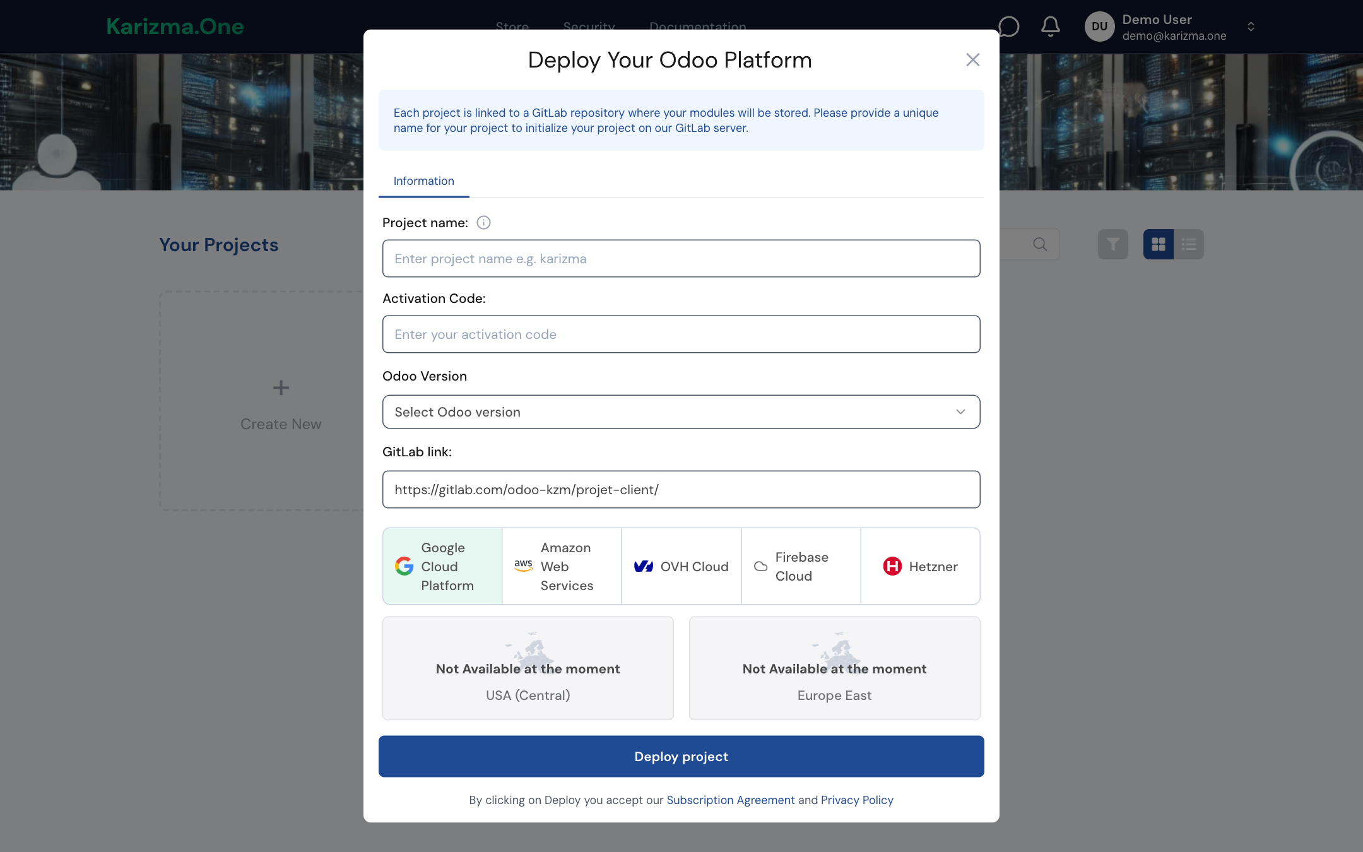Select Hetzner provider
1363x852 pixels.
pyautogui.click(x=920, y=566)
